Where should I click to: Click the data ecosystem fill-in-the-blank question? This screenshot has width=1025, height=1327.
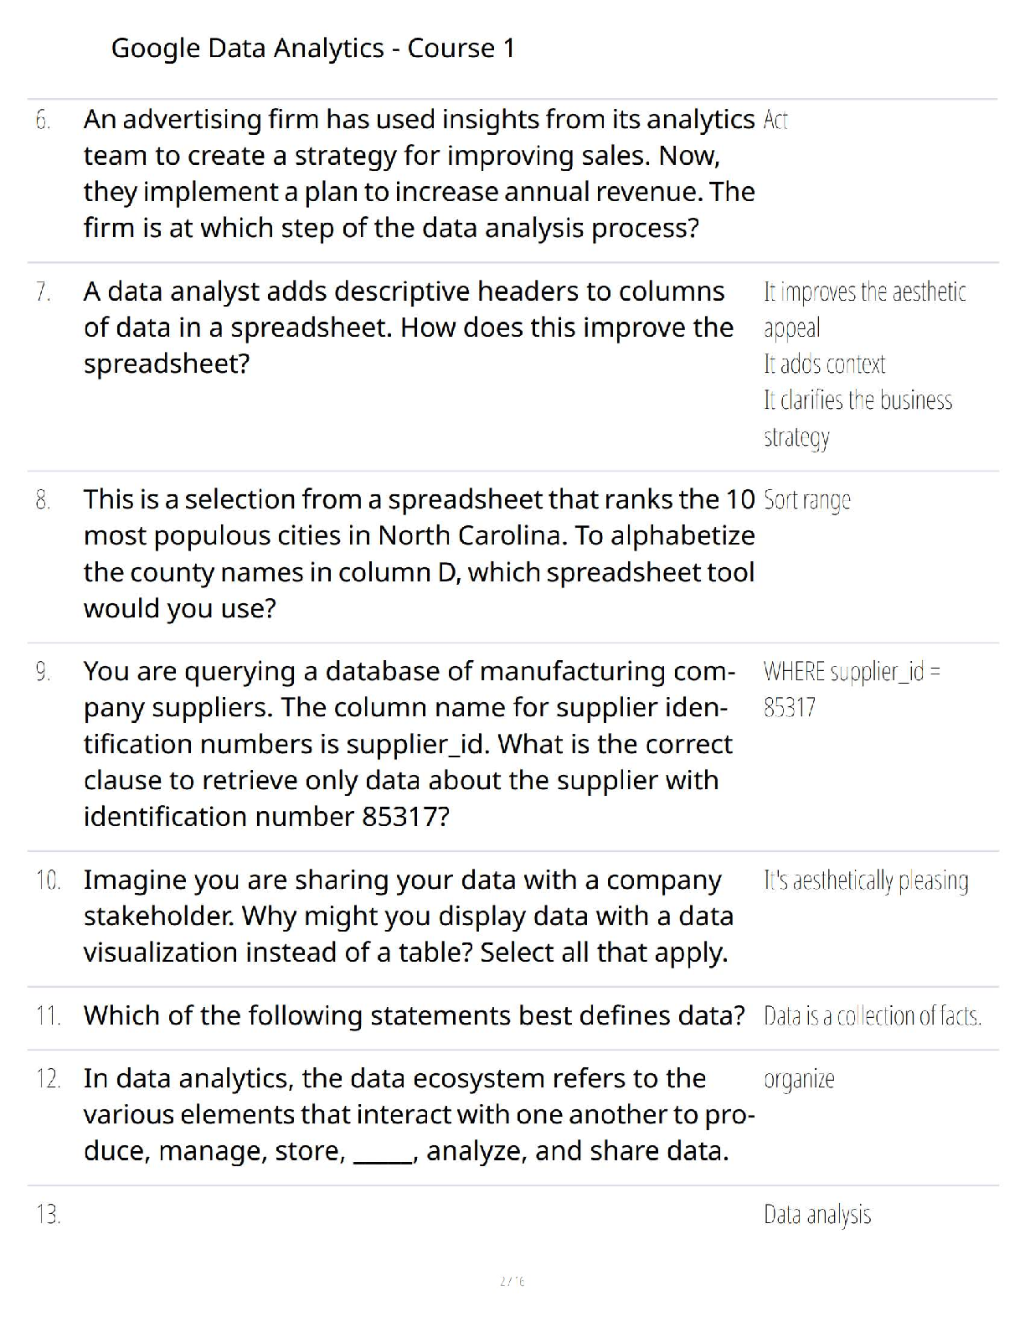tap(419, 1115)
